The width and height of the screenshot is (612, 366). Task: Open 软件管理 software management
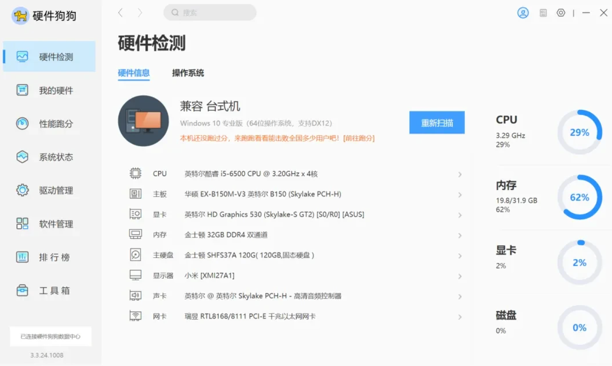(x=48, y=224)
